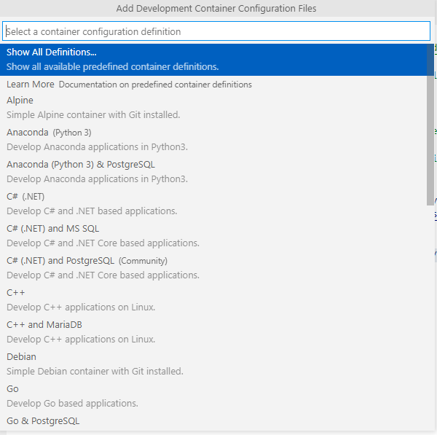The height and width of the screenshot is (435, 437).
Task: Choose C# (.NET) and MS SQL
Action: click(52, 229)
